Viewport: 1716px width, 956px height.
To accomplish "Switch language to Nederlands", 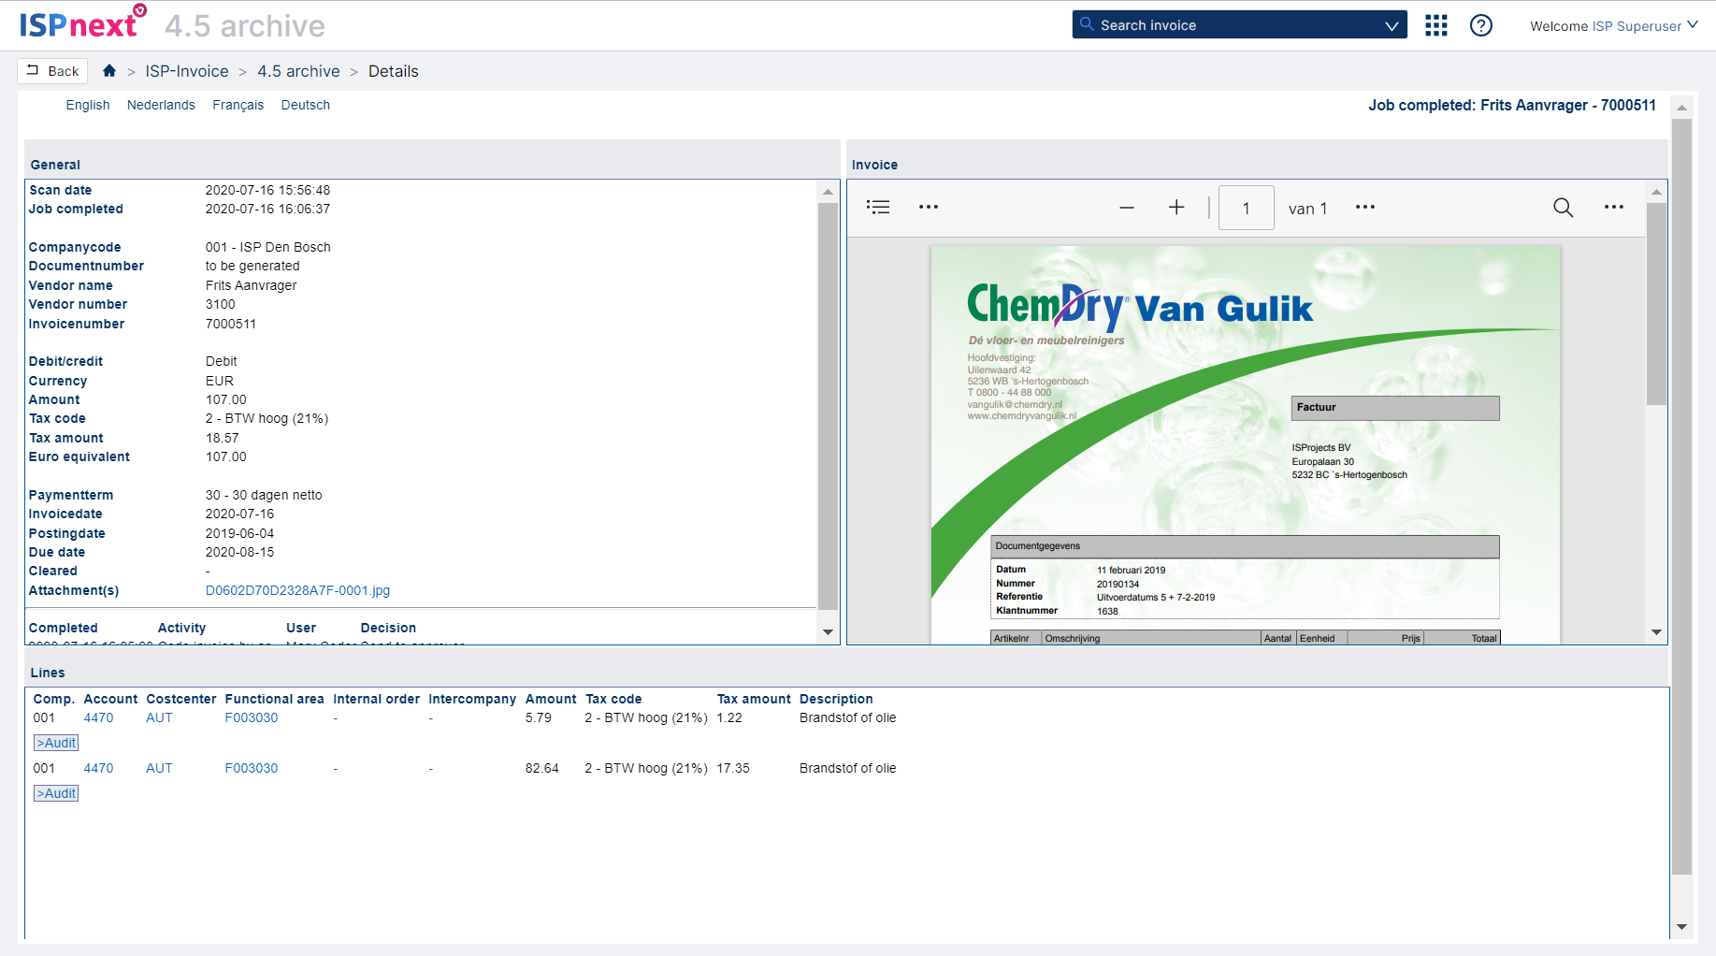I will tap(161, 105).
